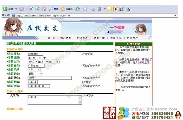This screenshot has width=183, height=120.
Task: Open the Home page icon
Action: (x=44, y=9)
